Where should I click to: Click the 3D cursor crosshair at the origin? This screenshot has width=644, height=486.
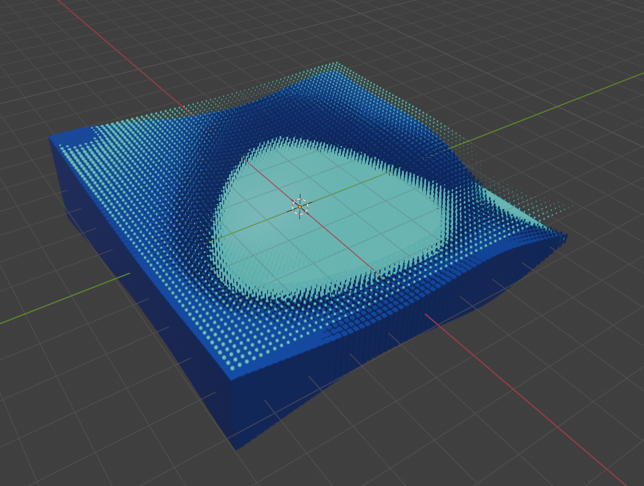click(x=300, y=206)
